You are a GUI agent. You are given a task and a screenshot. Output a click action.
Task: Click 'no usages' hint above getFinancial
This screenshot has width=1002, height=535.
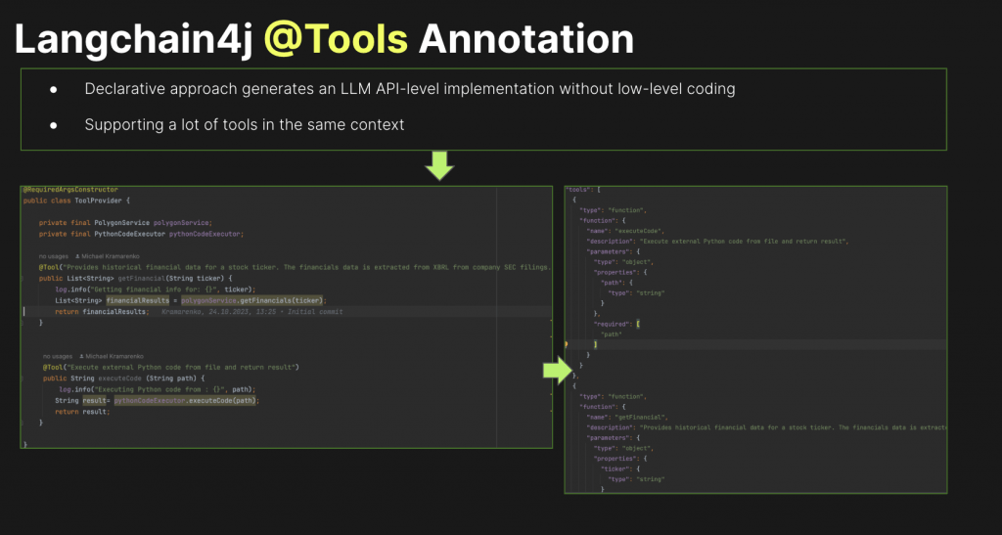[54, 256]
